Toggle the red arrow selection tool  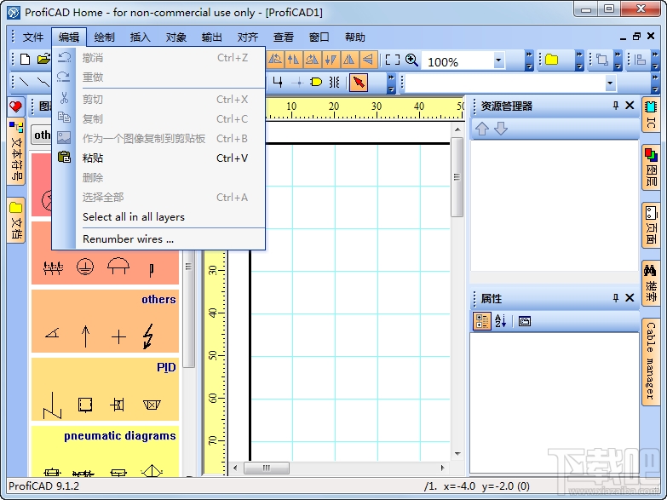[359, 82]
